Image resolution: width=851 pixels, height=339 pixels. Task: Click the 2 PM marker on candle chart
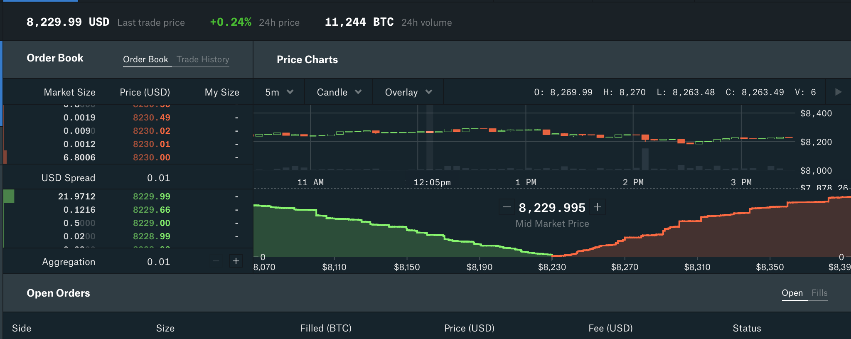coord(633,182)
